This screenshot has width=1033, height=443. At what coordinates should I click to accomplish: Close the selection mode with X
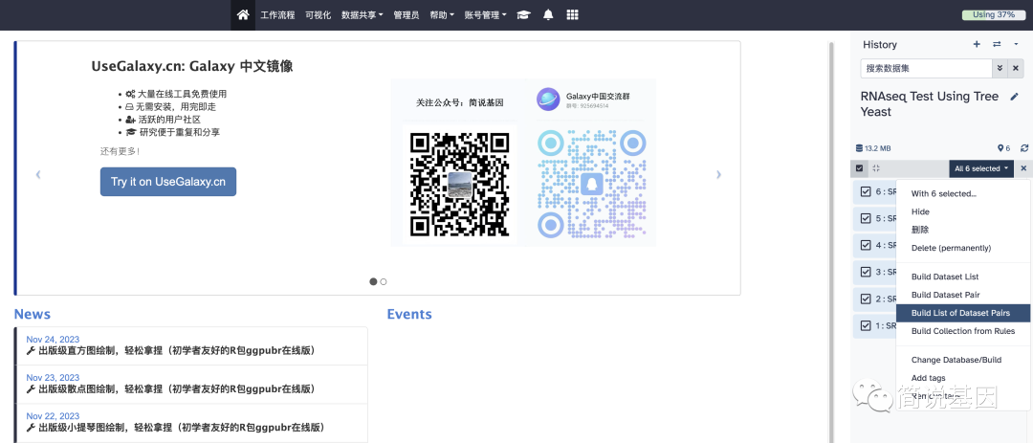[x=1023, y=168]
